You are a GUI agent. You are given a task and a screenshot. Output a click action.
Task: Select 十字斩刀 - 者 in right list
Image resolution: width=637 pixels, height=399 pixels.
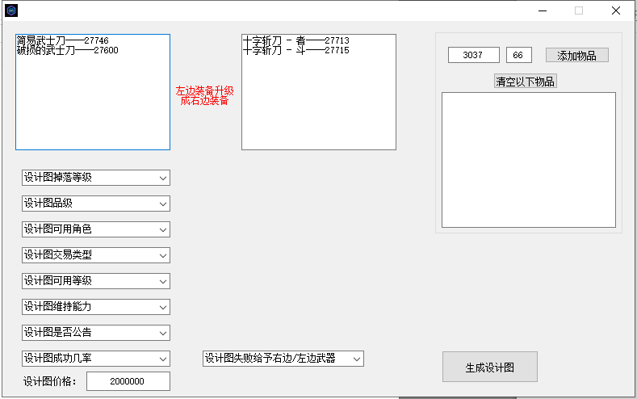295,40
